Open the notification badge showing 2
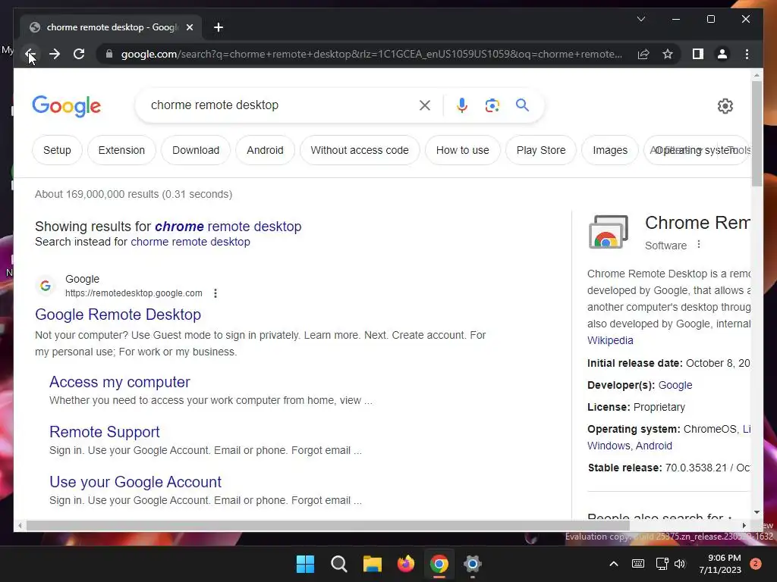 756,564
